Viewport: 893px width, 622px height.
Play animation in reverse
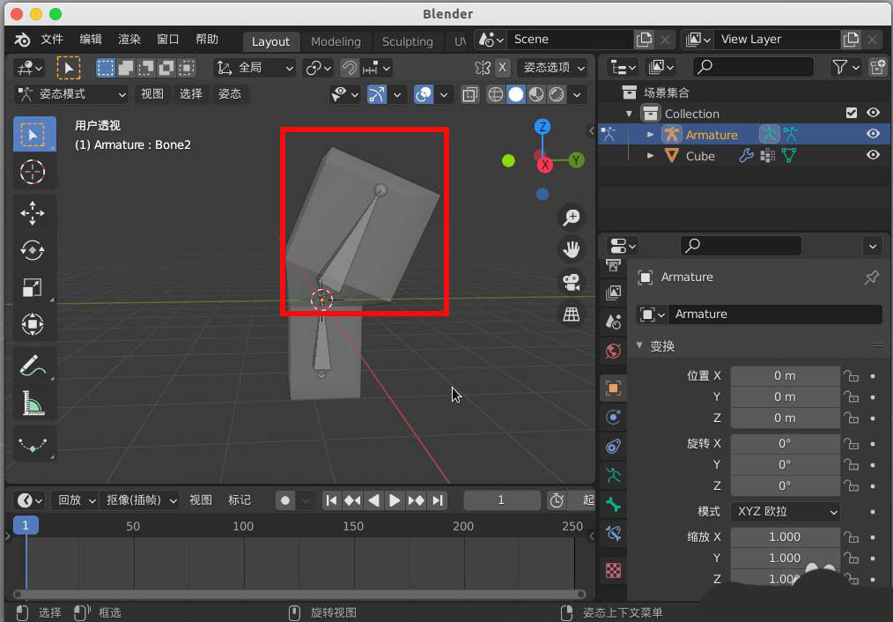point(373,500)
